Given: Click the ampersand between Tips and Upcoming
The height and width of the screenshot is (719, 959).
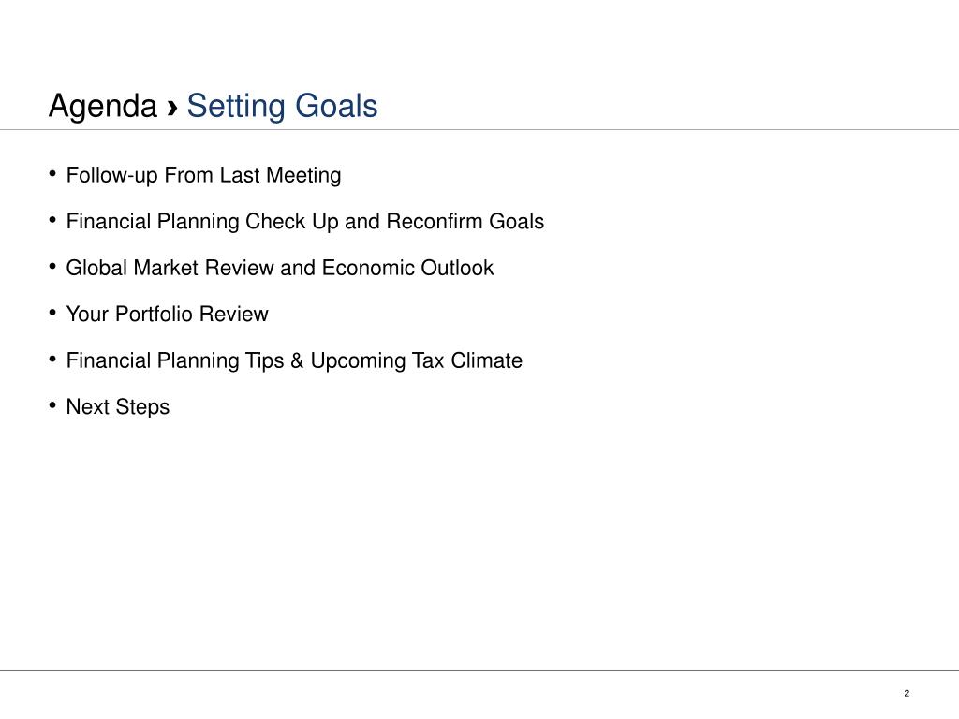Looking at the screenshot, I should (297, 360).
